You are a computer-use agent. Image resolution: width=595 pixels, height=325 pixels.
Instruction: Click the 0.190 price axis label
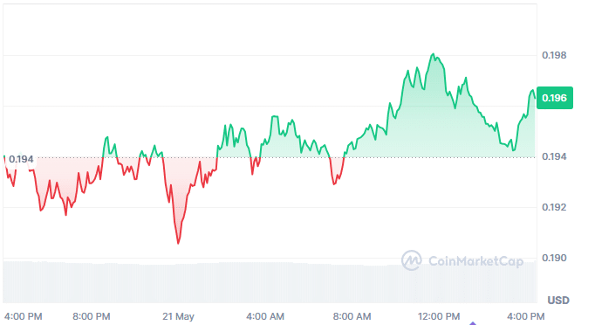pyautogui.click(x=554, y=258)
